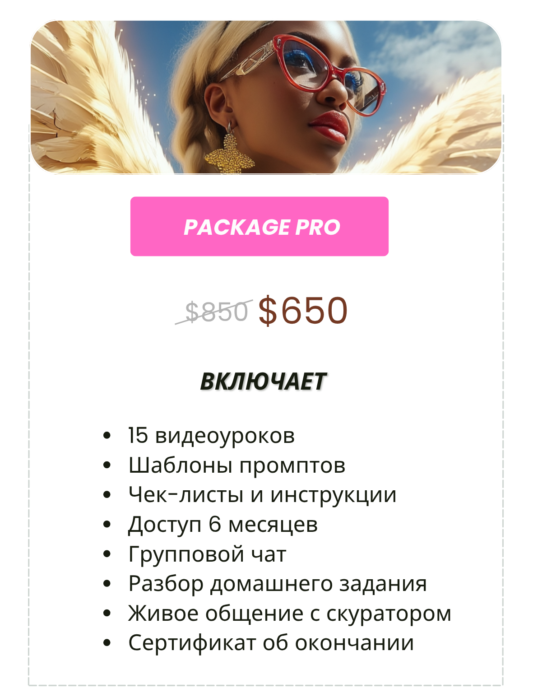Select Живое общение с скуратором item
The image size is (533, 693).
coord(290,614)
